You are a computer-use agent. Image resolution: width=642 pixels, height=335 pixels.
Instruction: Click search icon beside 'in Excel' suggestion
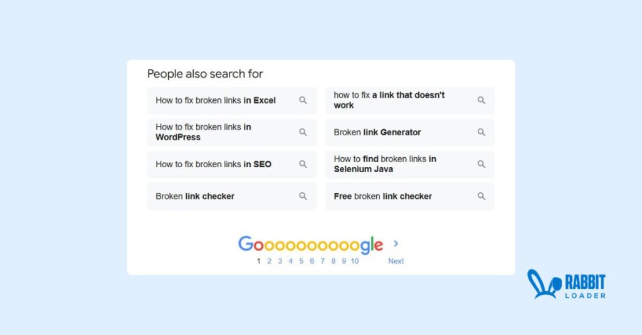point(303,100)
